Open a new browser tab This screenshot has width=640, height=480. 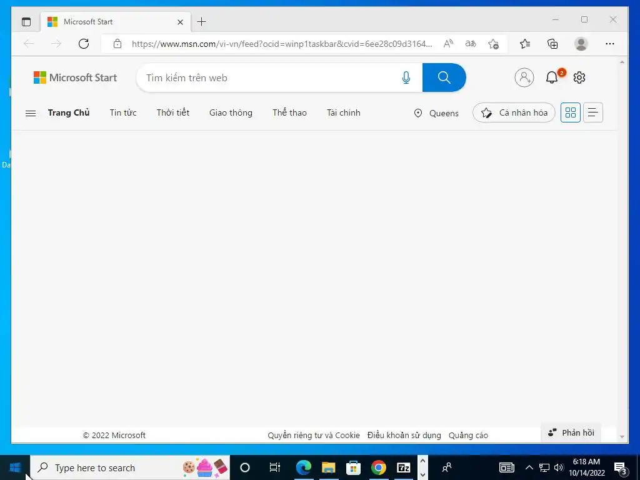(201, 22)
